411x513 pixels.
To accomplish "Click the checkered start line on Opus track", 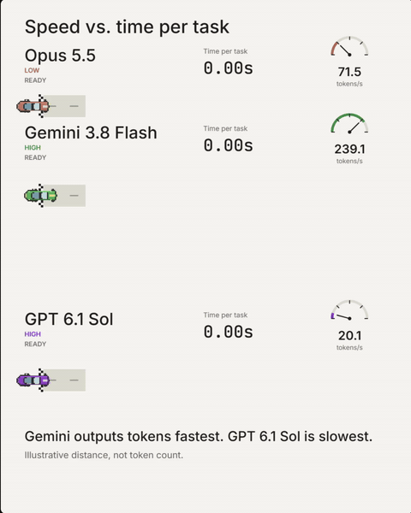I will click(41, 106).
